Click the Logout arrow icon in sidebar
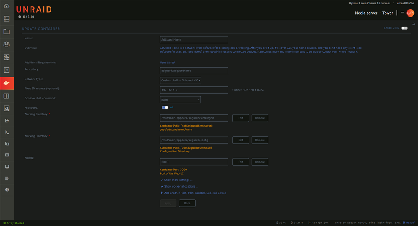The width and height of the screenshot is (418, 226). click(7, 121)
